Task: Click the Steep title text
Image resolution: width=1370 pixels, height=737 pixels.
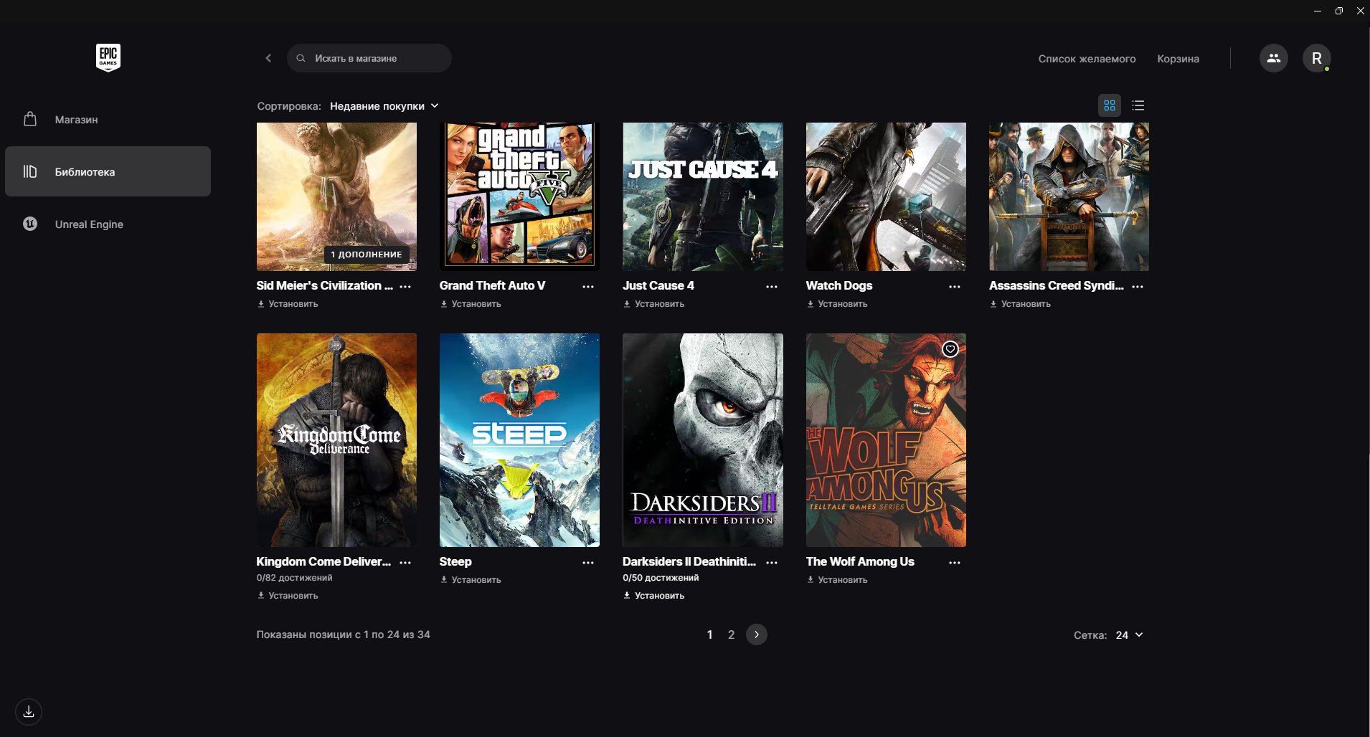Action: pos(455,561)
